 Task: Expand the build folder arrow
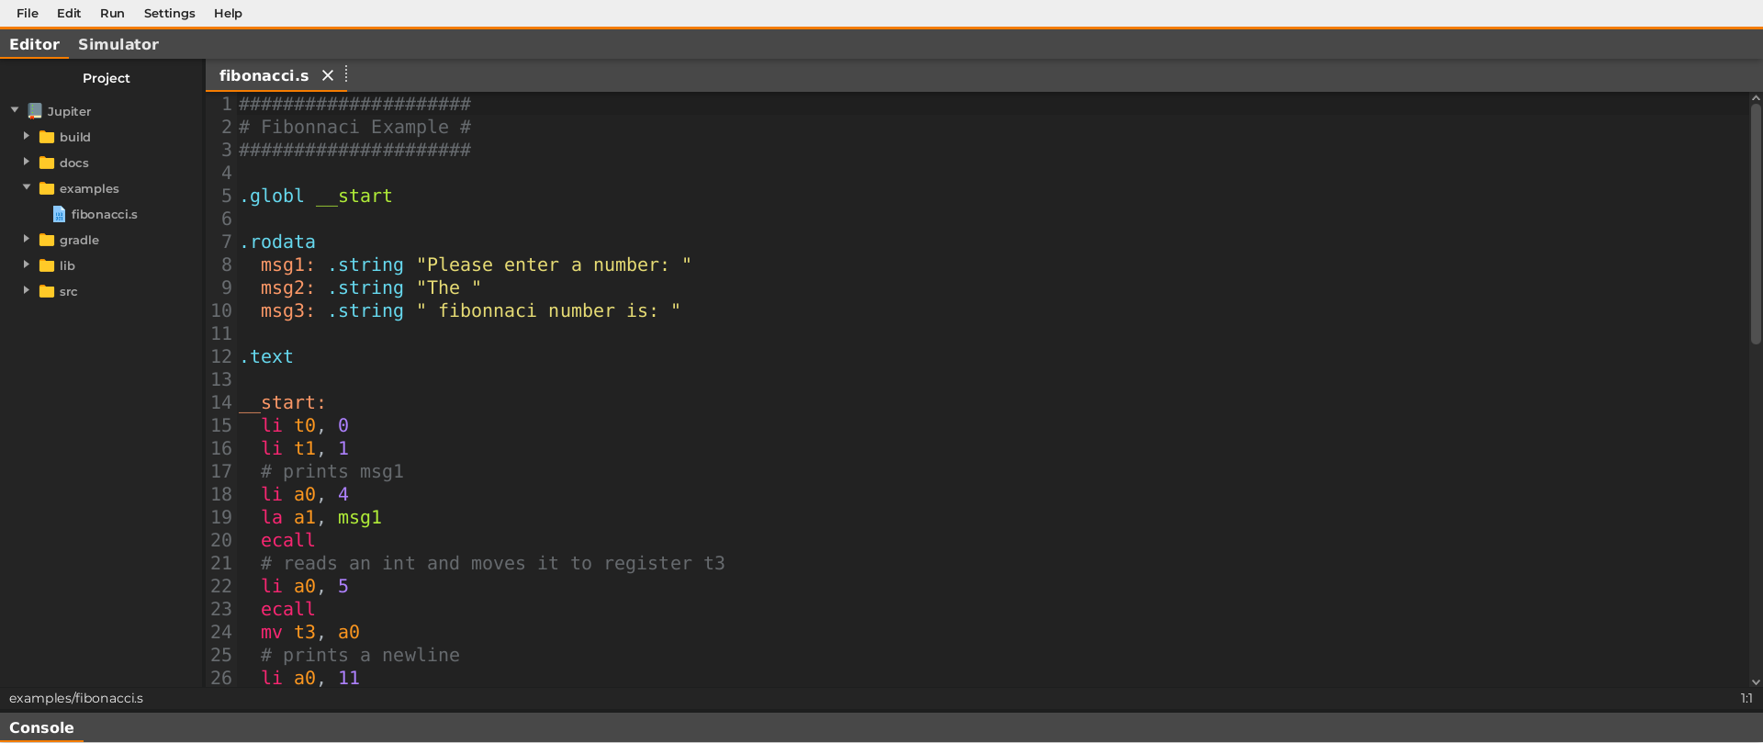pyautogui.click(x=27, y=136)
